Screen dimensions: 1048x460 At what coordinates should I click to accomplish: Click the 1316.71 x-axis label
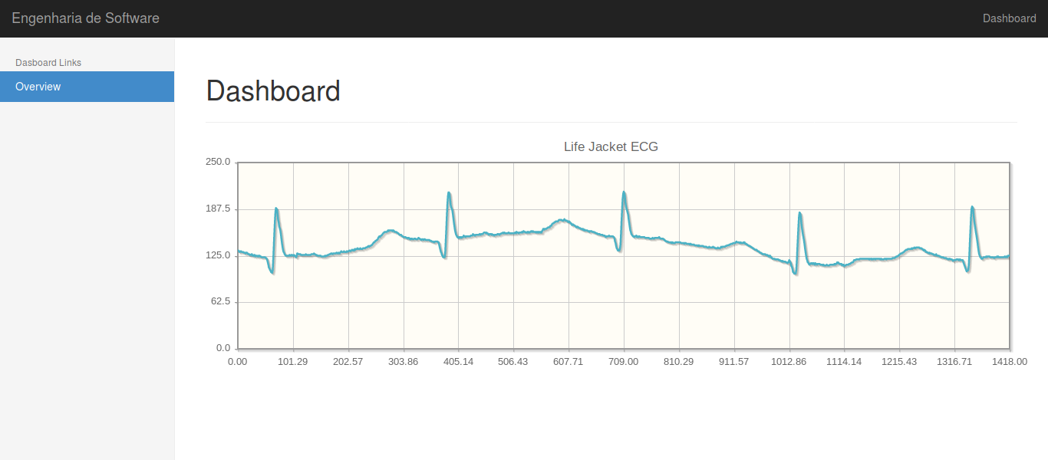(x=954, y=362)
